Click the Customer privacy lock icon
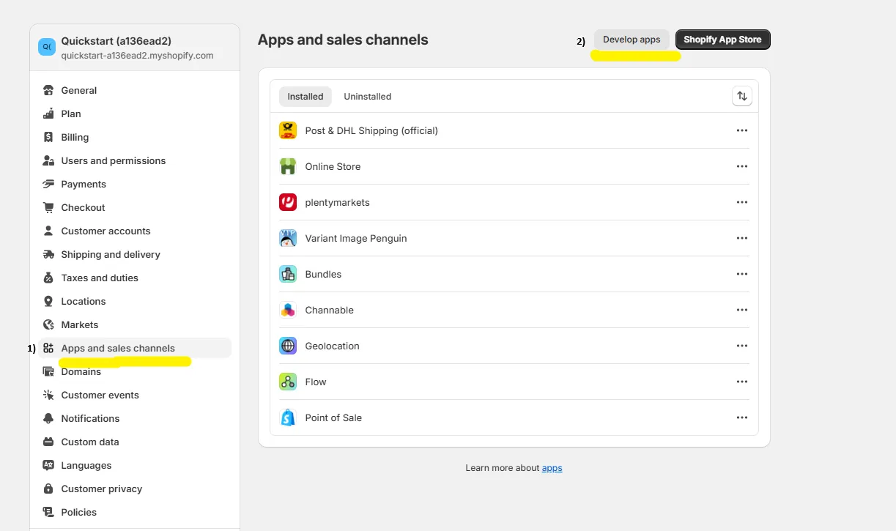896x531 pixels. point(48,489)
